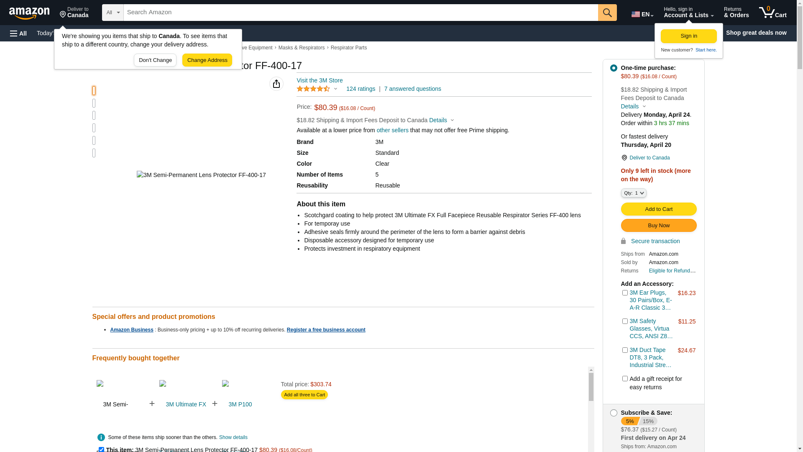
Task: Click inside the Search Amazon field
Action: pyautogui.click(x=360, y=13)
